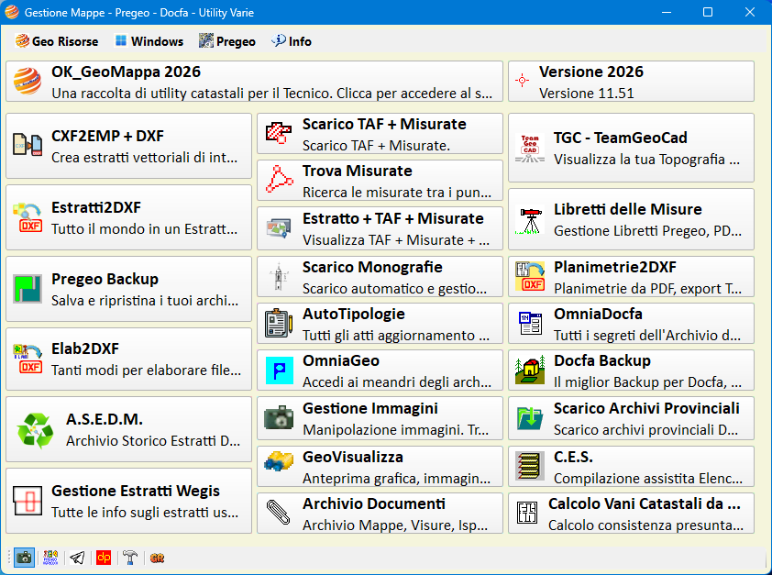Click the A.S.E.D.M. recycle icon

tap(35, 430)
